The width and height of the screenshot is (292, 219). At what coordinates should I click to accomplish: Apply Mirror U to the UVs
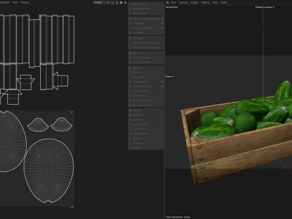pyautogui.click(x=146, y=68)
